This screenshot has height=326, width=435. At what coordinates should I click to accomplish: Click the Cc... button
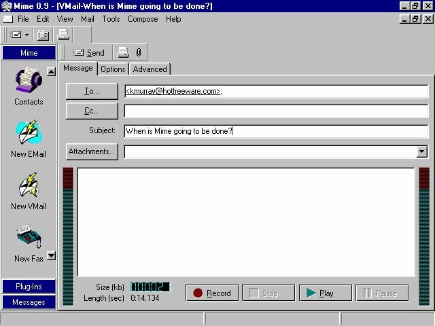[x=92, y=111]
